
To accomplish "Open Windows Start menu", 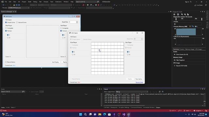I will [x=81, y=114].
